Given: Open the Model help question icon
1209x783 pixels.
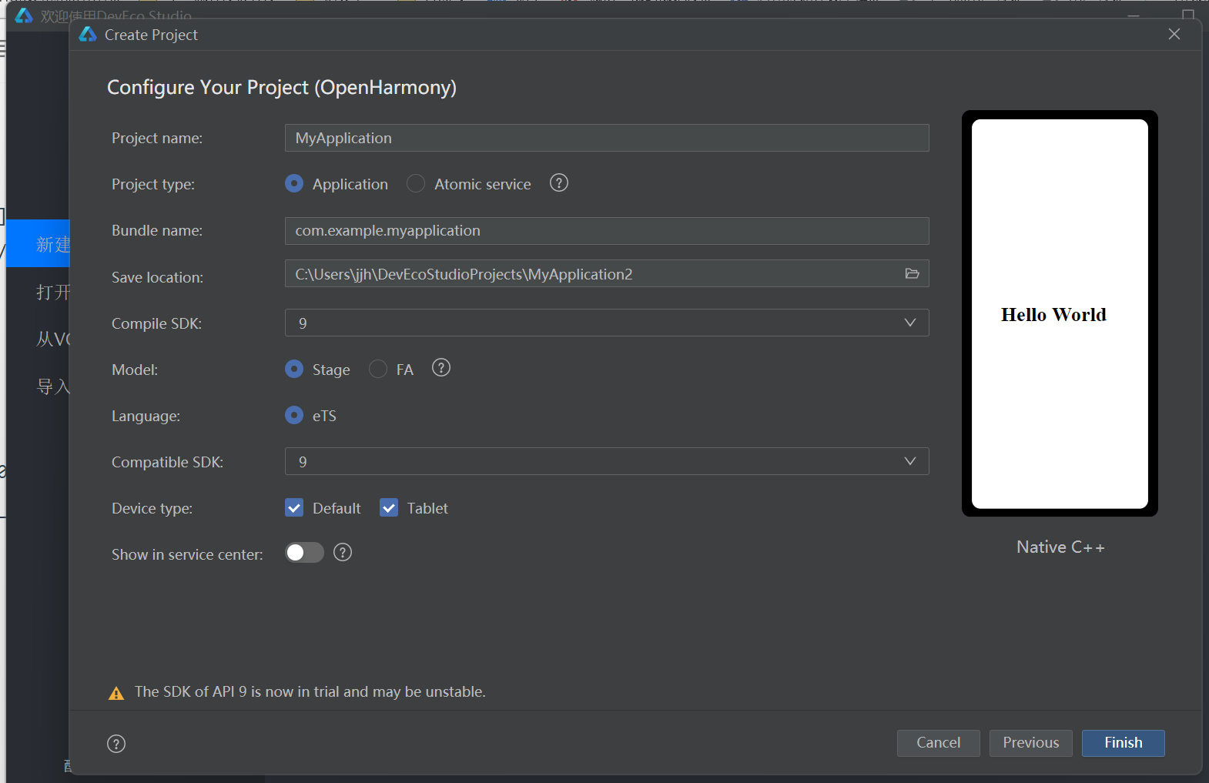Looking at the screenshot, I should [441, 368].
